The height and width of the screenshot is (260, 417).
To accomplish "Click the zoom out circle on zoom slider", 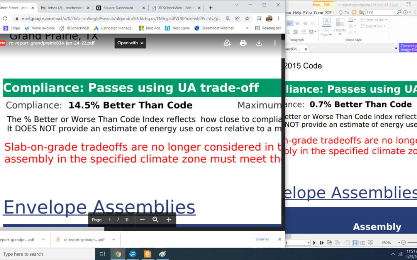I will pos(403,243).
